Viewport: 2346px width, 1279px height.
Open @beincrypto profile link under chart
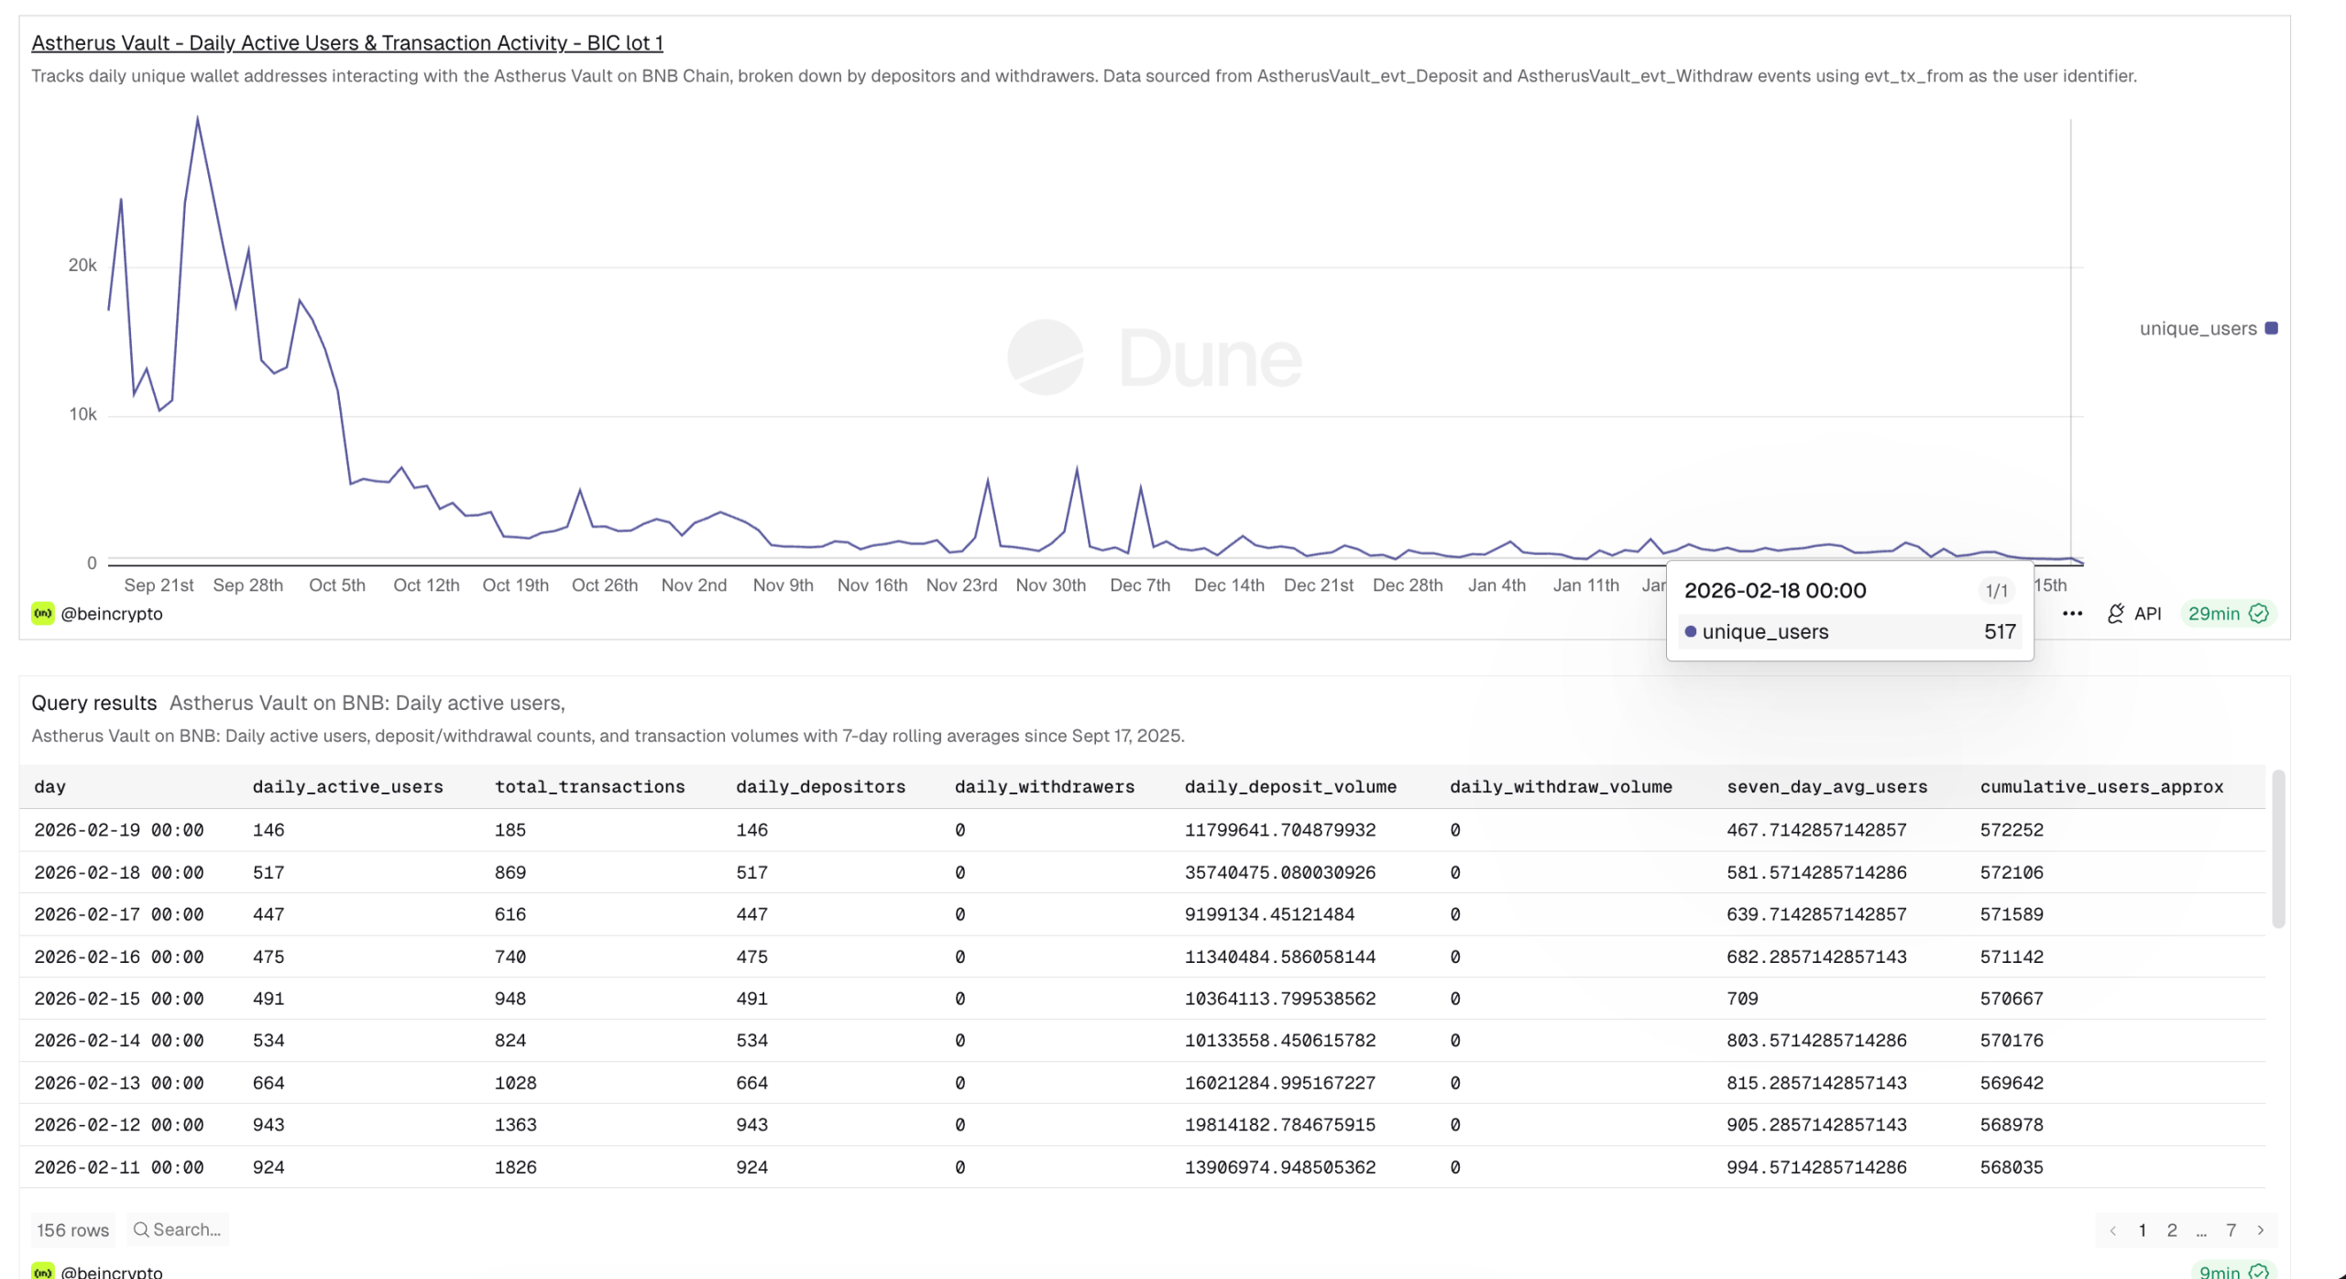tap(111, 614)
